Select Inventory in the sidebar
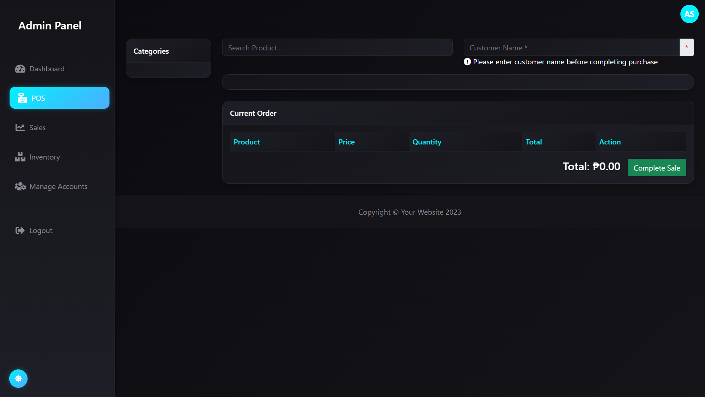 coord(44,157)
